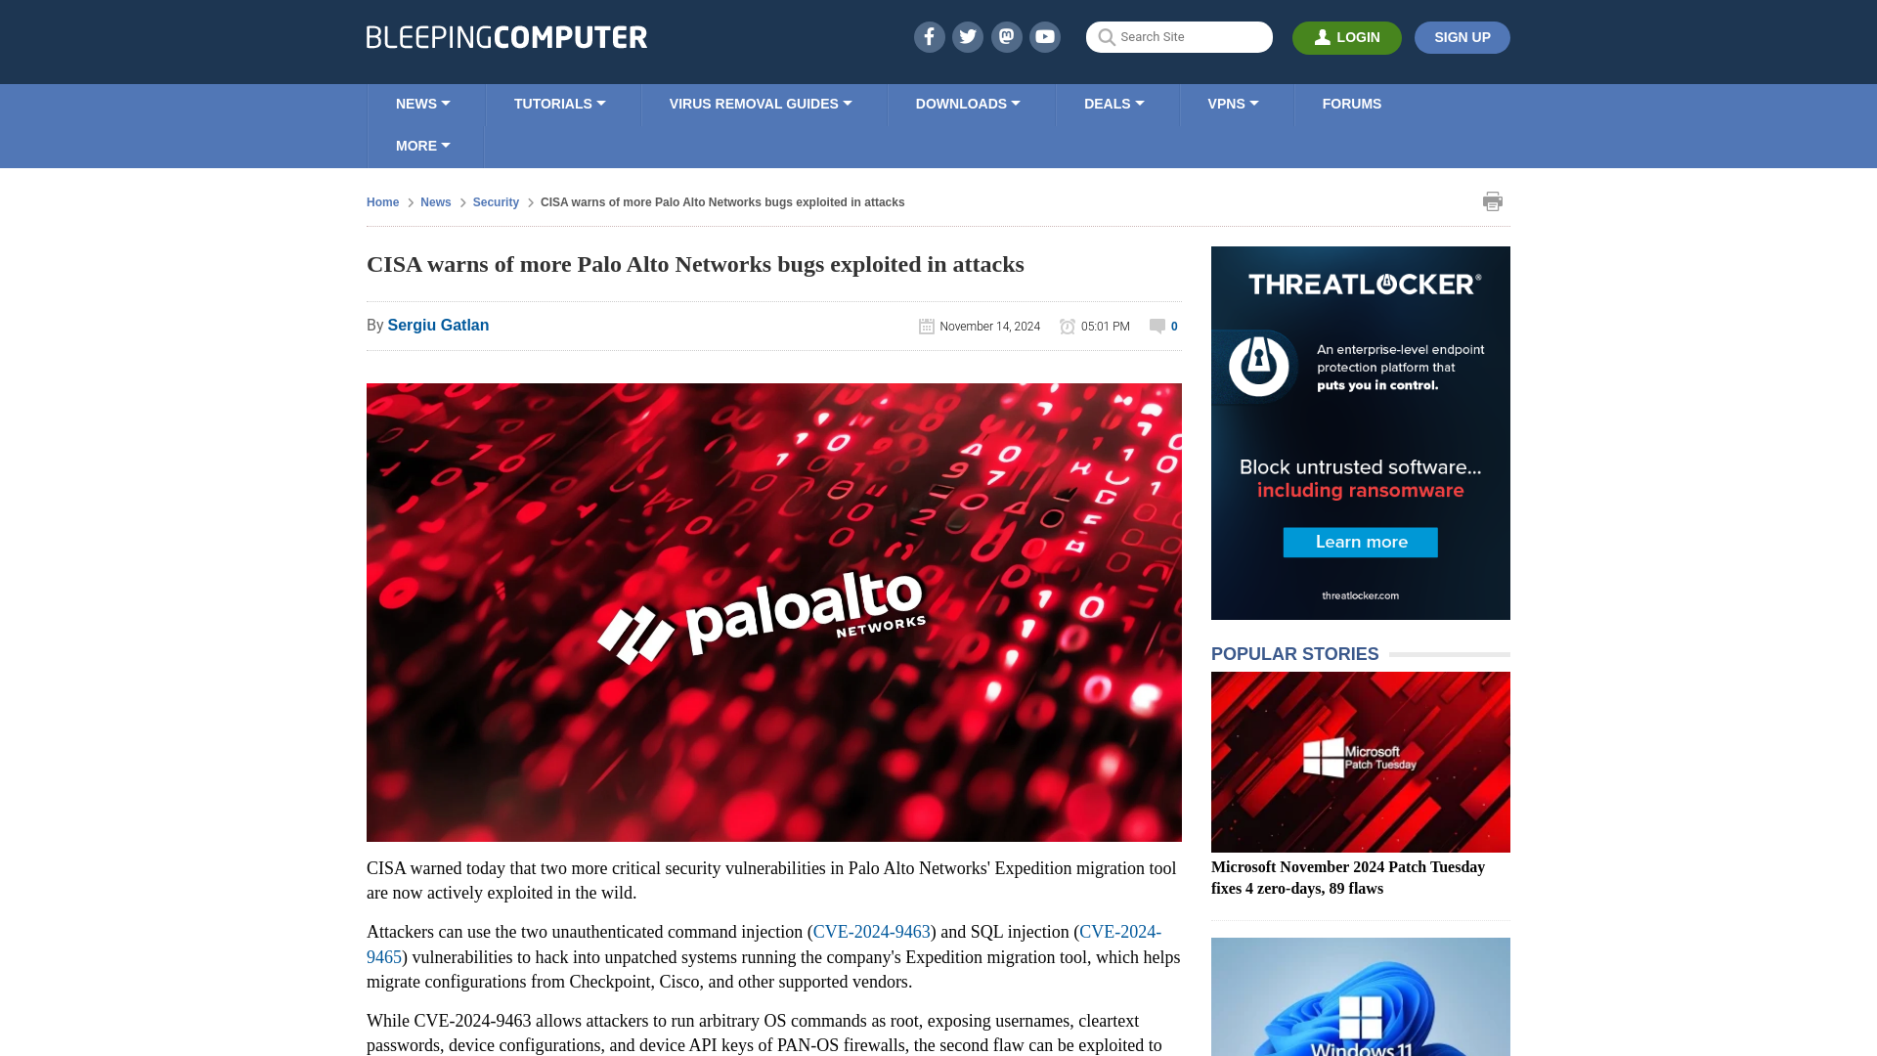Image resolution: width=1877 pixels, height=1056 pixels.
Task: Click the print article icon
Action: [x=1493, y=201]
